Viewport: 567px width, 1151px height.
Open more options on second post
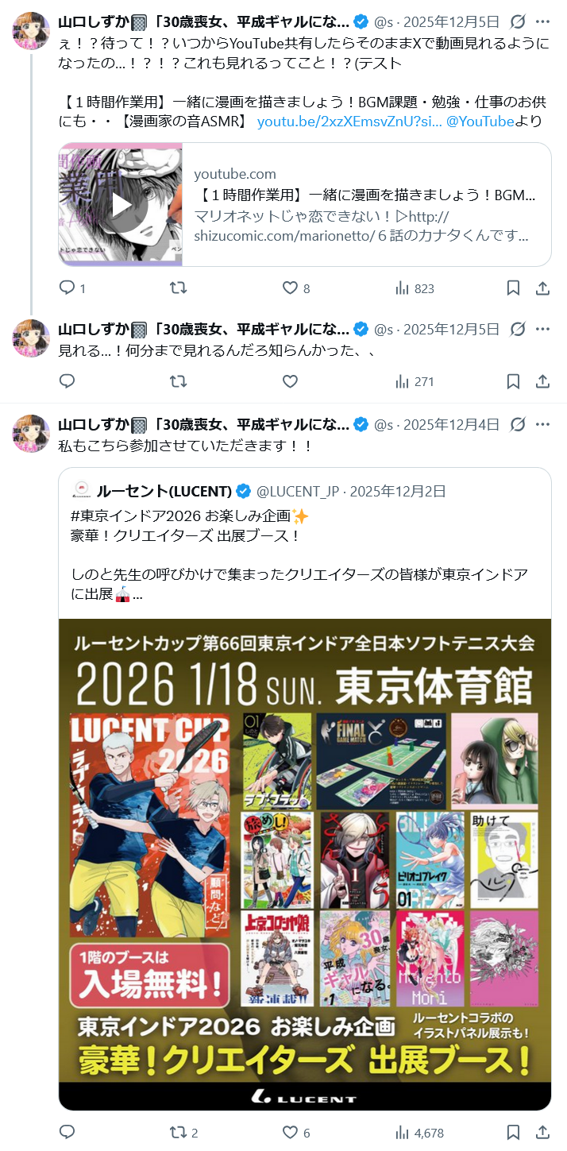(543, 329)
